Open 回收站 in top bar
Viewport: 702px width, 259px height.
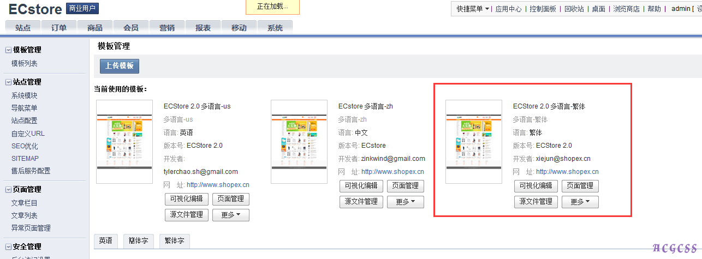[574, 9]
